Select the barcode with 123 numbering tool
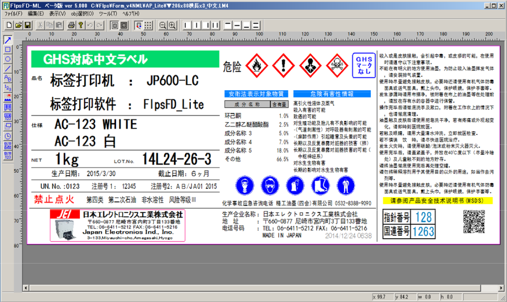This screenshot has width=507, height=302. [x=7, y=116]
